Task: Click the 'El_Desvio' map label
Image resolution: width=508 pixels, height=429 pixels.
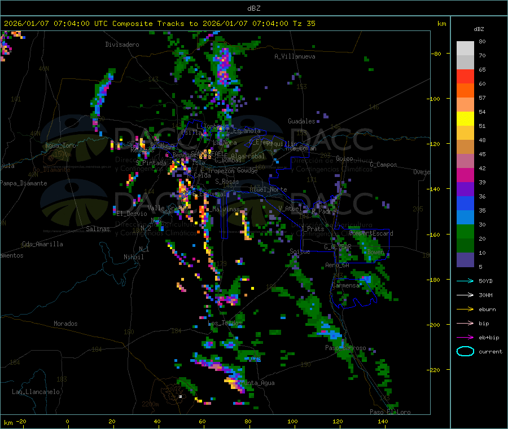Action: [x=132, y=214]
